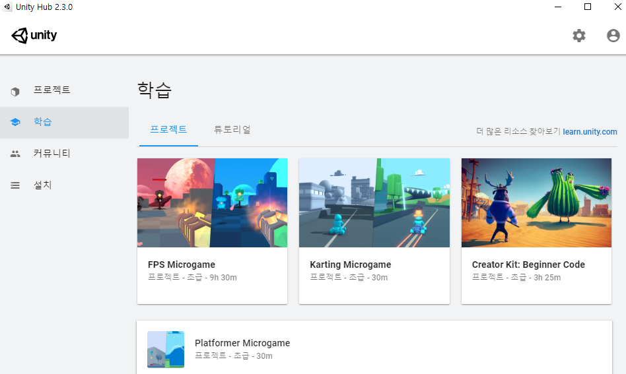The height and width of the screenshot is (374, 626).
Task: Open the Creator Kit: Beginner Code thumbnail
Action: (536, 203)
